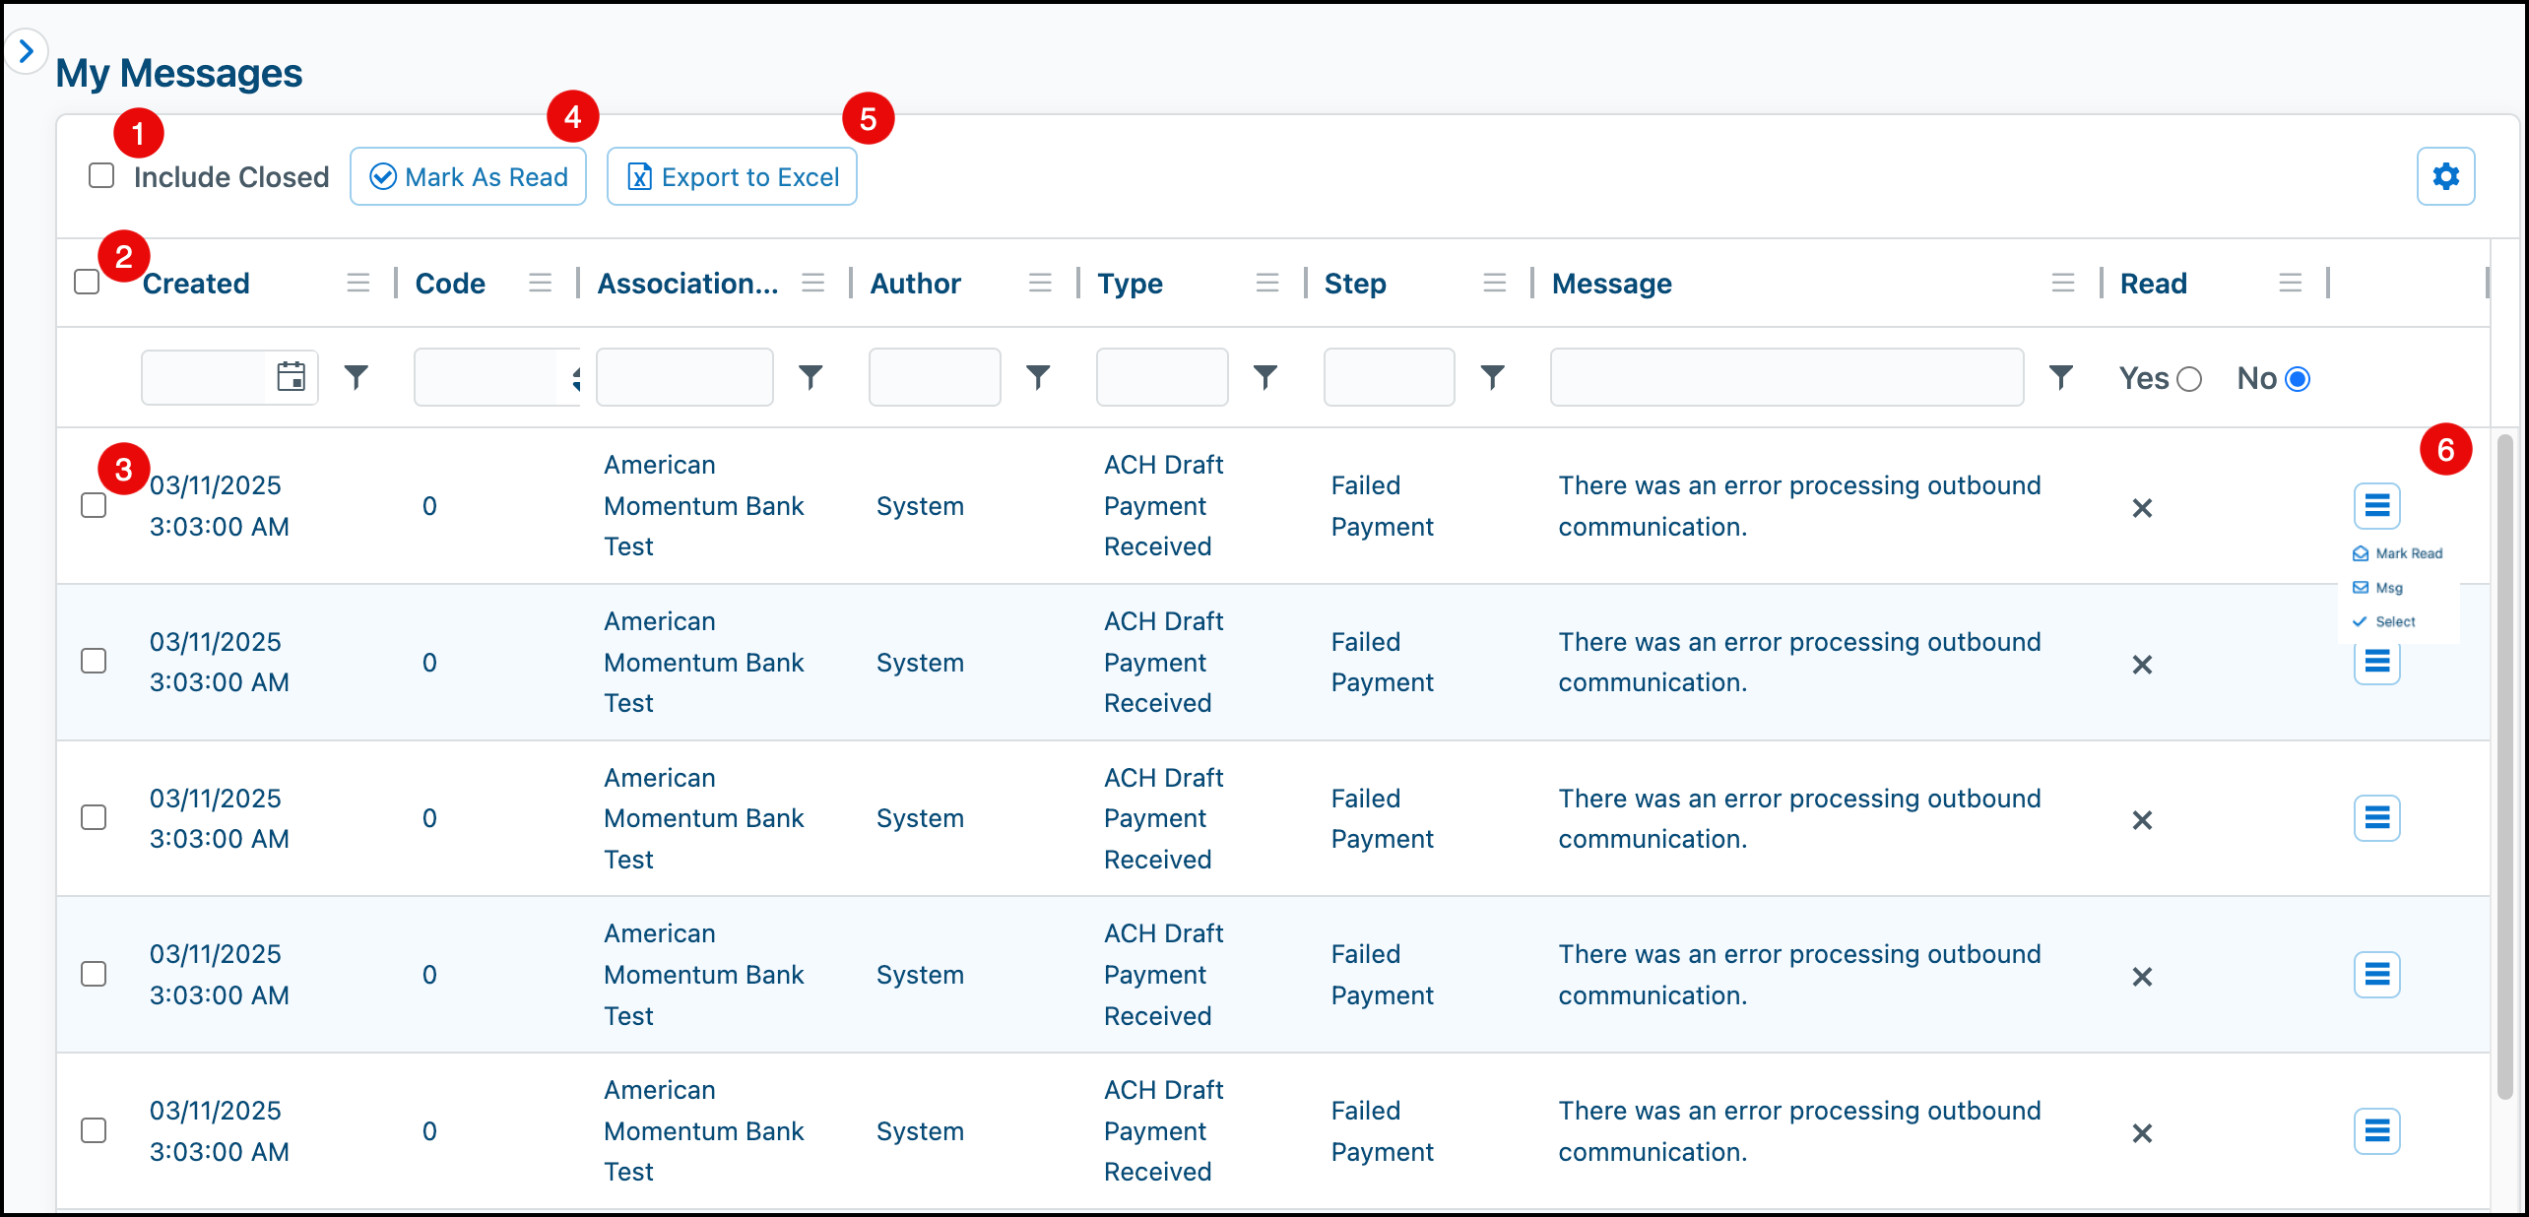Click the filter funnel for Created column
Image resolution: width=2529 pixels, height=1217 pixels.
coord(357,377)
